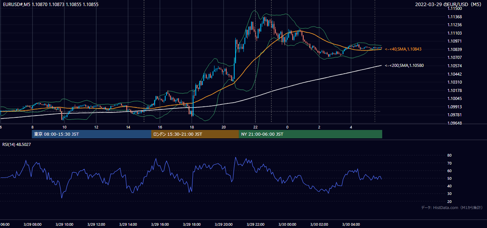The height and width of the screenshot is (228, 487).
Task: Click the white 200,SMA,1.10580 label
Action: (x=404, y=65)
